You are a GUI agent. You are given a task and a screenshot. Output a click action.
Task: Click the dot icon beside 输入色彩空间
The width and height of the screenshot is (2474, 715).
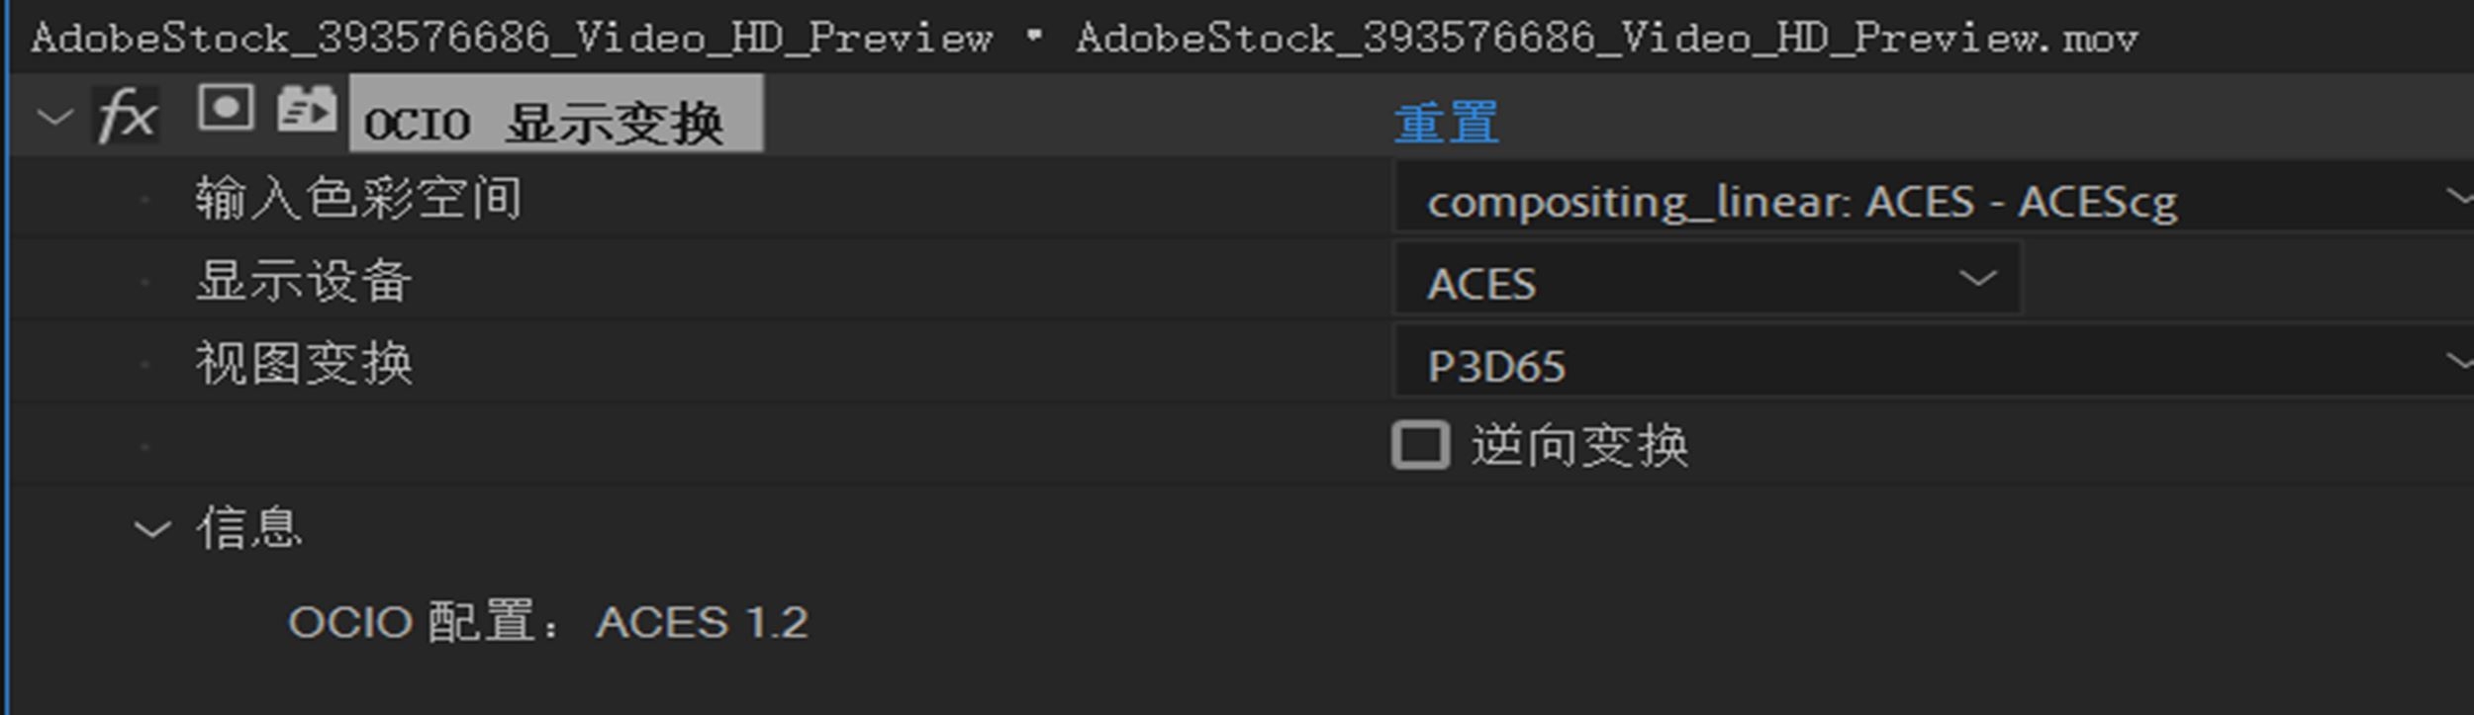[146, 197]
